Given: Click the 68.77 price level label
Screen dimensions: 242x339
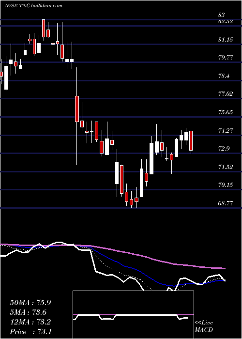Looking at the screenshot, I should (225, 203).
